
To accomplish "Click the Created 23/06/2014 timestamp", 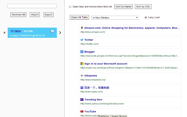I will (x=27, y=36).
